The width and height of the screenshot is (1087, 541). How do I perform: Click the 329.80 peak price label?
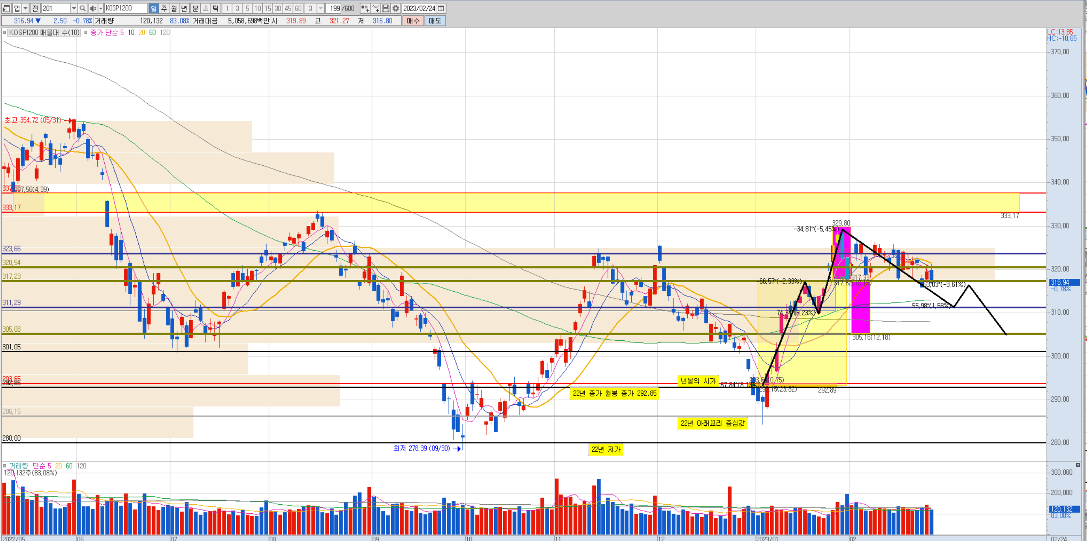(x=841, y=223)
